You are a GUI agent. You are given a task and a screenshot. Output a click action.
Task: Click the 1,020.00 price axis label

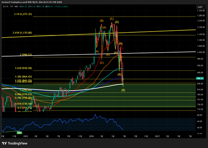tap(201, 52)
